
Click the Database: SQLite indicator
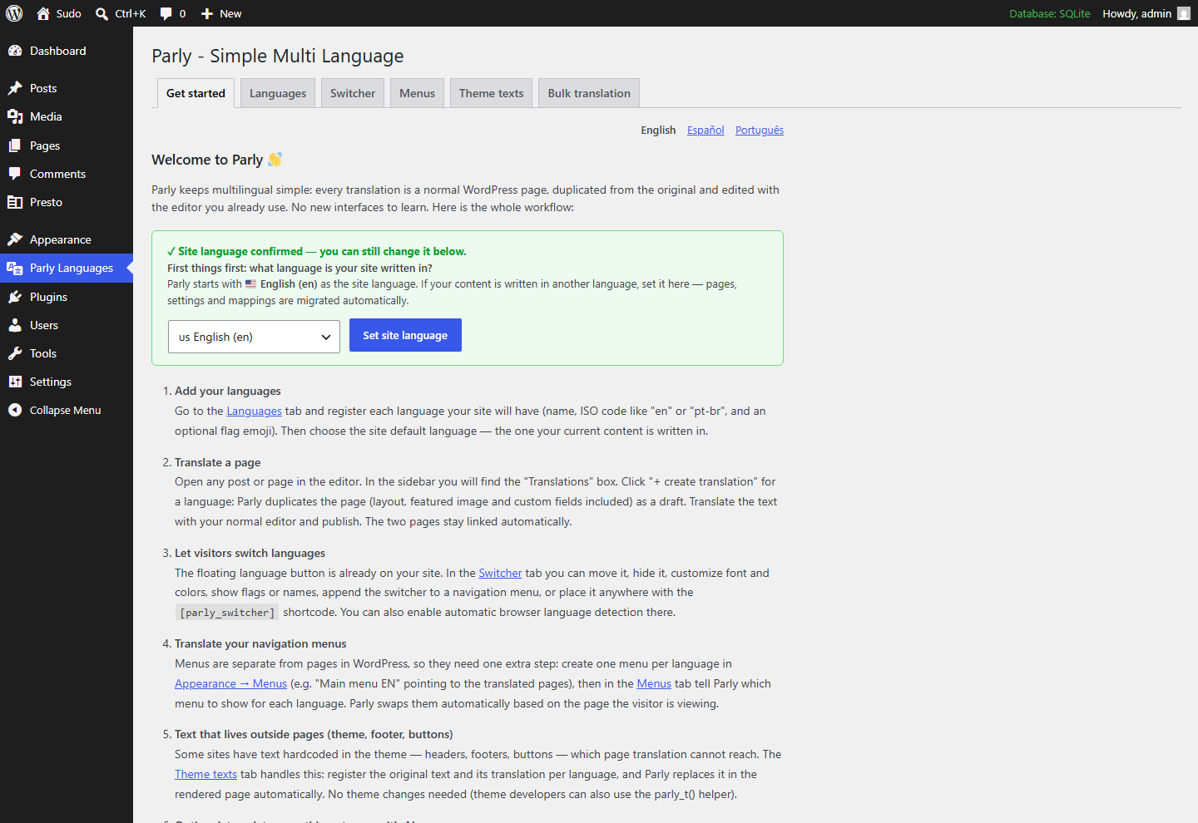1049,13
